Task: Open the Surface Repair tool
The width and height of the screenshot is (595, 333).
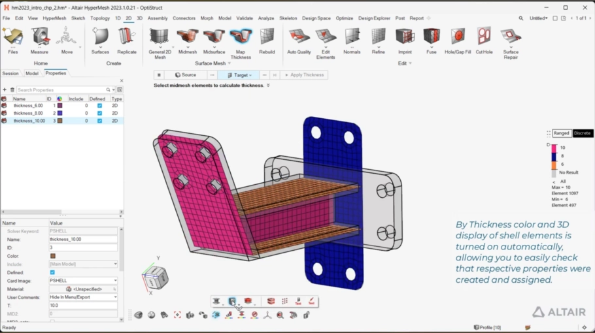Action: [x=511, y=44]
